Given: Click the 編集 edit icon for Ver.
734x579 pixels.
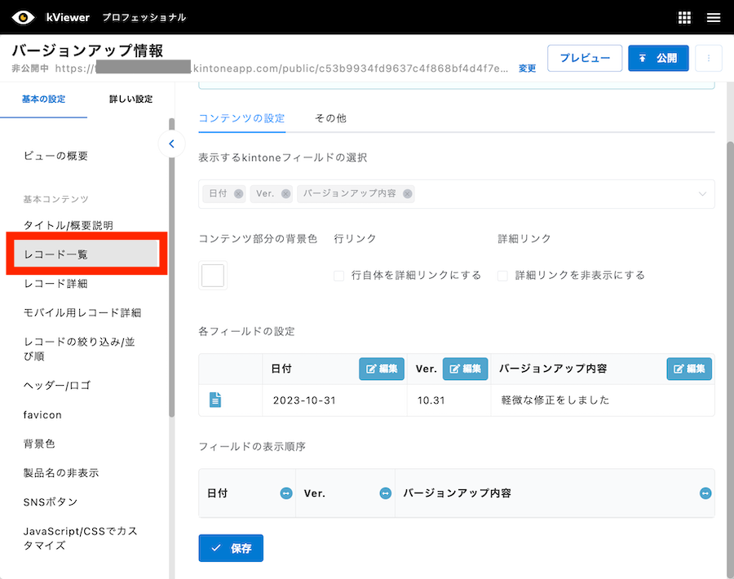Looking at the screenshot, I should tap(465, 369).
